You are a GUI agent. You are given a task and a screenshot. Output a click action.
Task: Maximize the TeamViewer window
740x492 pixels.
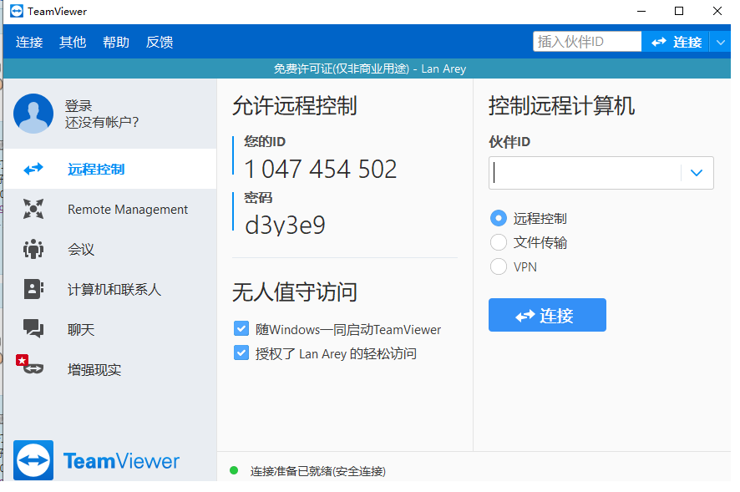click(679, 11)
